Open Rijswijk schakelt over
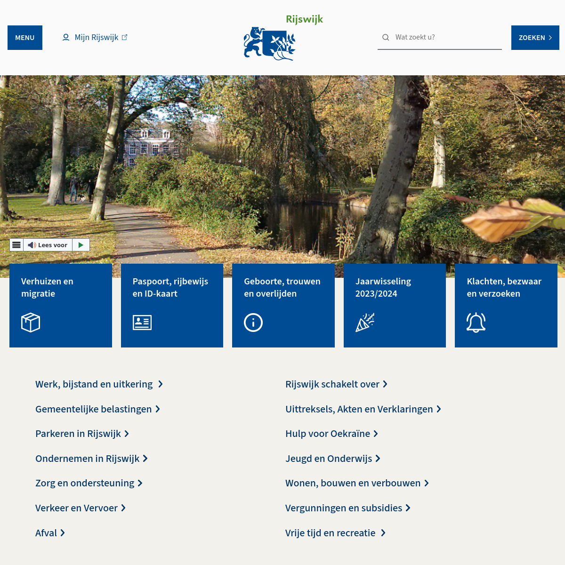Image resolution: width=565 pixels, height=565 pixels. (332, 384)
